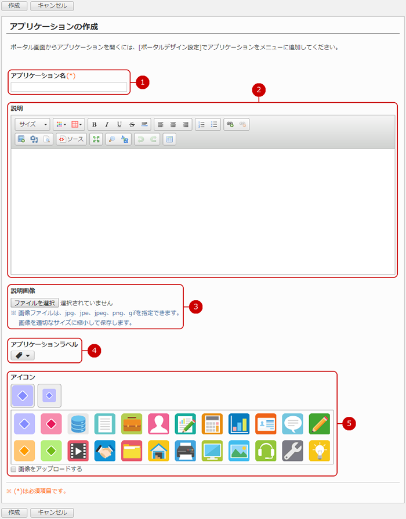Image resolution: width=406 pixels, height=519 pixels.
Task: Click the ファイルを選択 file chooser button
Action: [34, 303]
